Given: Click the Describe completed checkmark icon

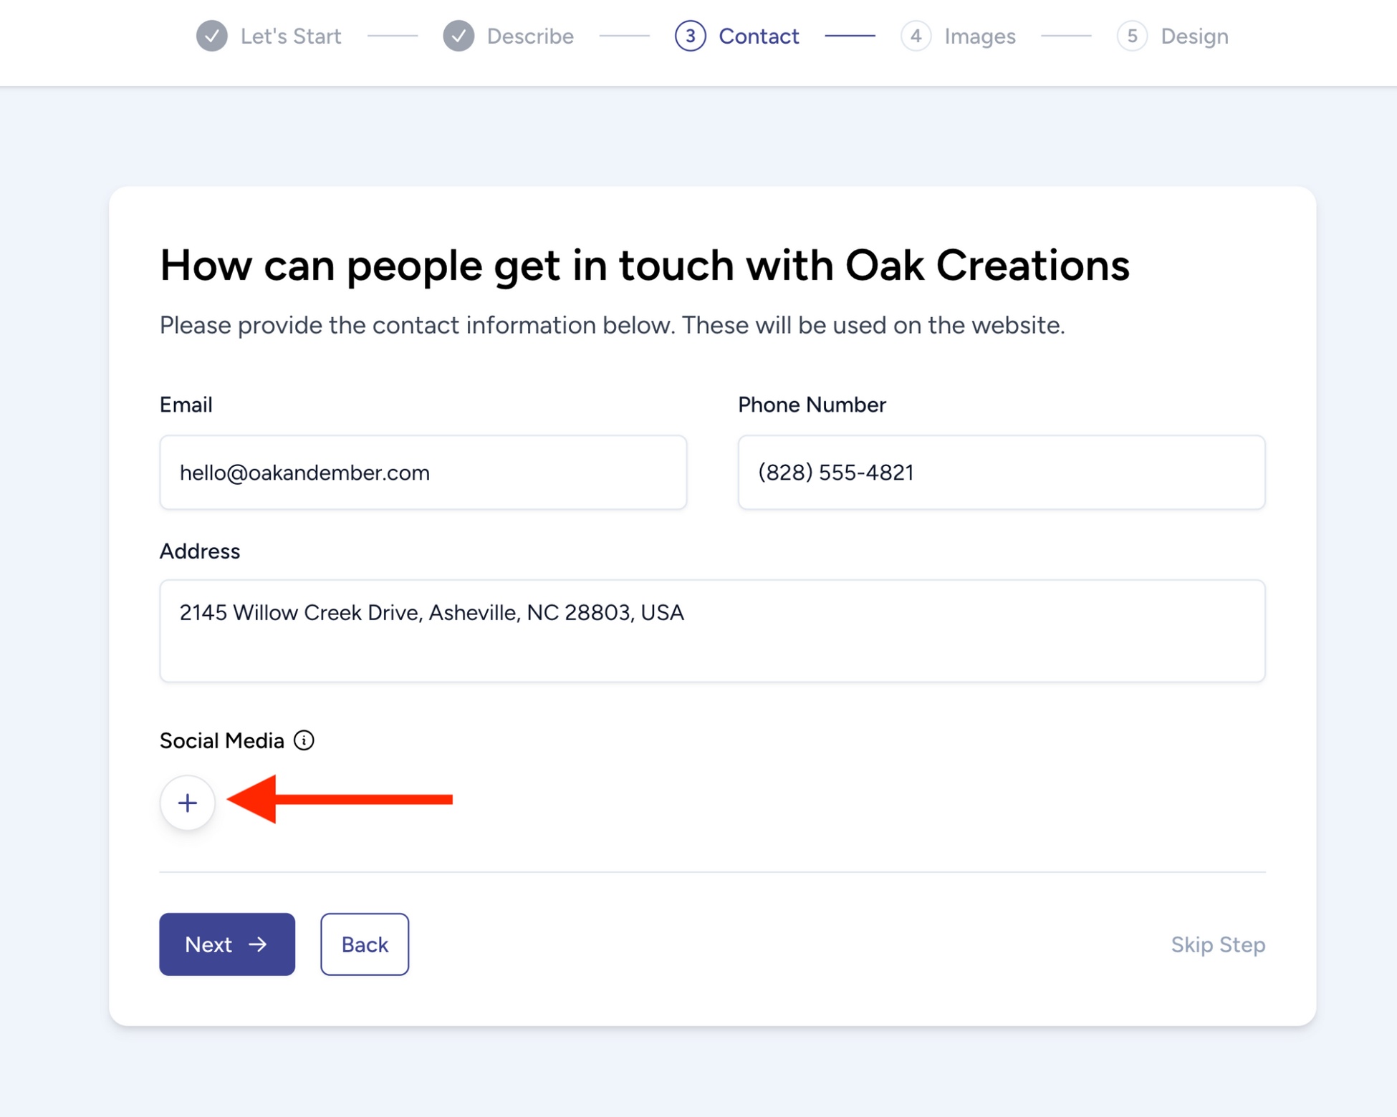Looking at the screenshot, I should tap(459, 36).
